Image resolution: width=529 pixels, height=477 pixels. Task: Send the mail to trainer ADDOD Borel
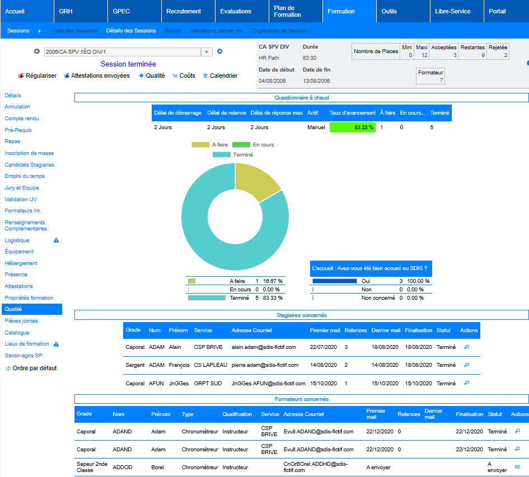[517, 467]
